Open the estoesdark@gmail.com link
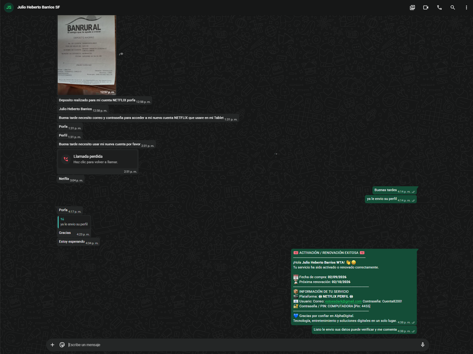 click(343, 301)
